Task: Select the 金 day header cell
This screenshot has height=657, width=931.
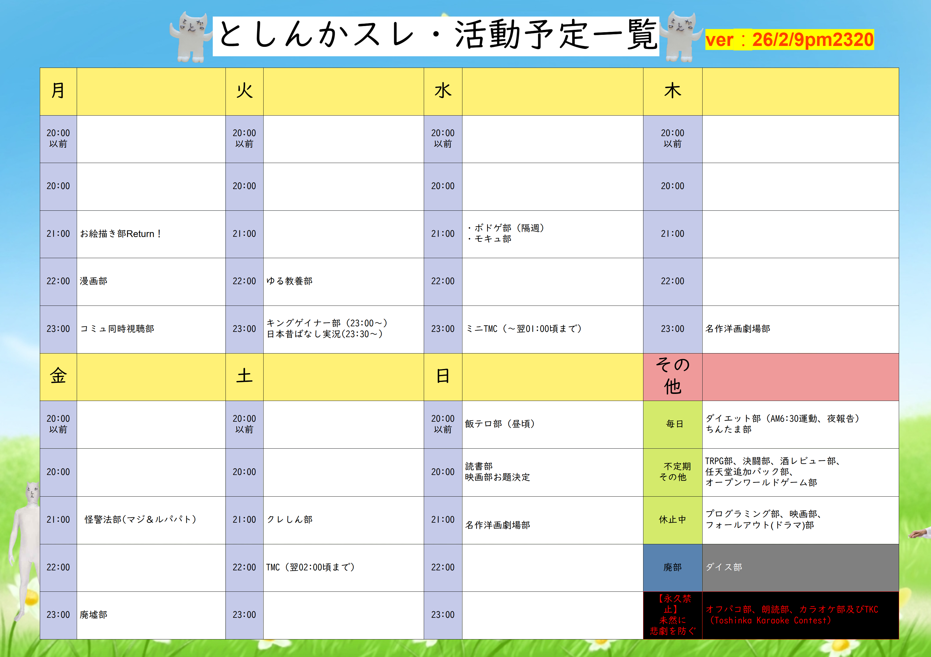Action: click(58, 377)
